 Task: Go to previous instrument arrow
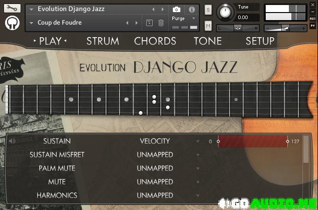pyautogui.click(x=153, y=9)
